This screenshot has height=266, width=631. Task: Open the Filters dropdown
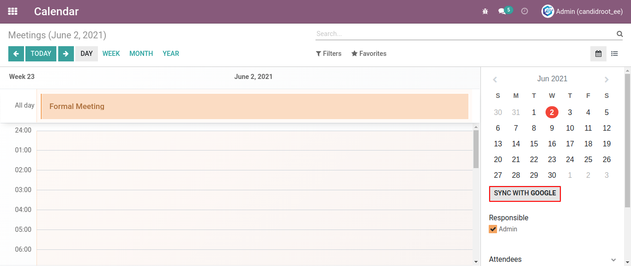[x=328, y=54]
